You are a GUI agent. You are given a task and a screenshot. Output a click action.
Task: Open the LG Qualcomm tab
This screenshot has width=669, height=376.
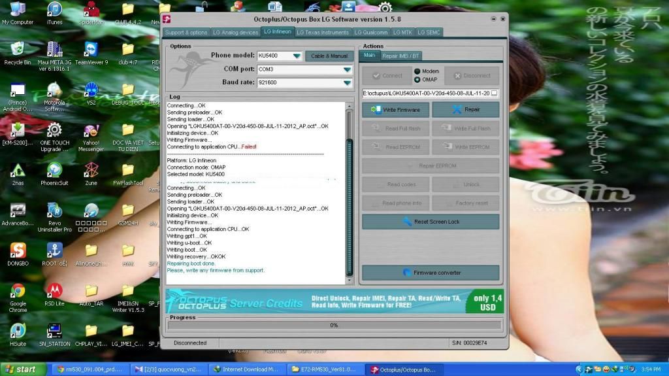[371, 33]
